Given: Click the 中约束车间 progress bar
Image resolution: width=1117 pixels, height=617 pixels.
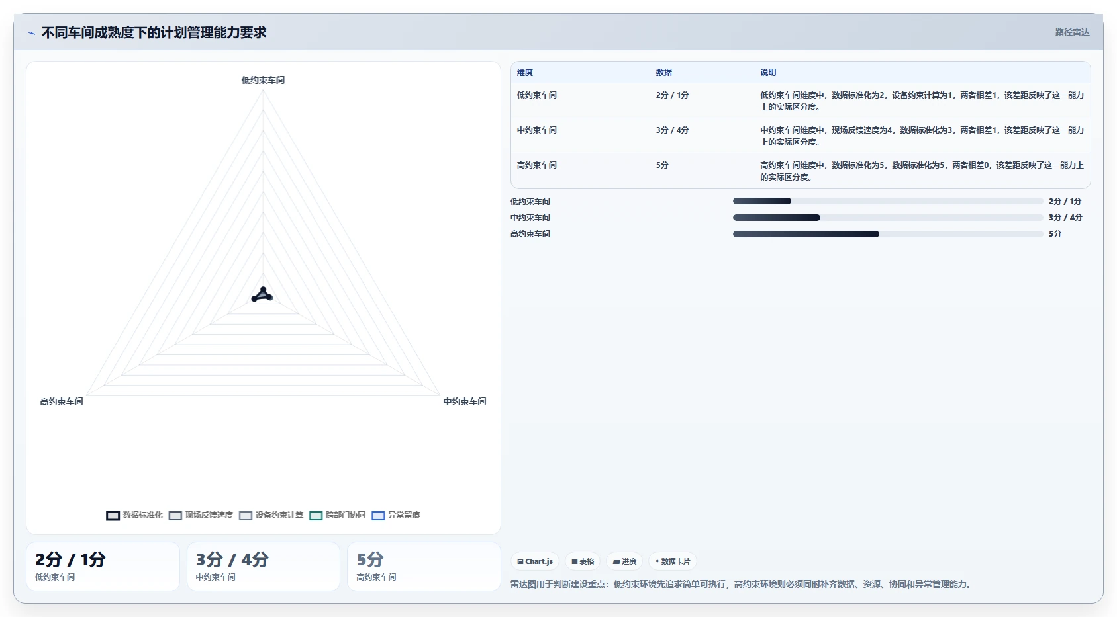Looking at the screenshot, I should [x=888, y=218].
